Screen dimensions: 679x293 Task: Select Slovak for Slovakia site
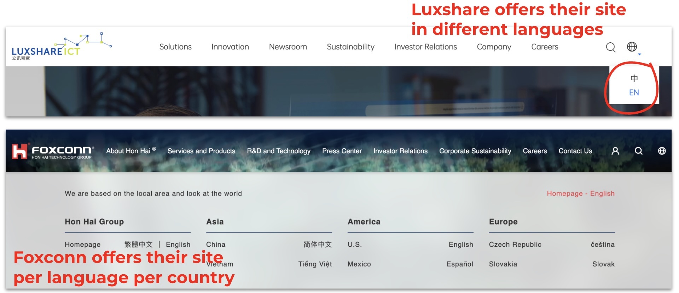[603, 264]
